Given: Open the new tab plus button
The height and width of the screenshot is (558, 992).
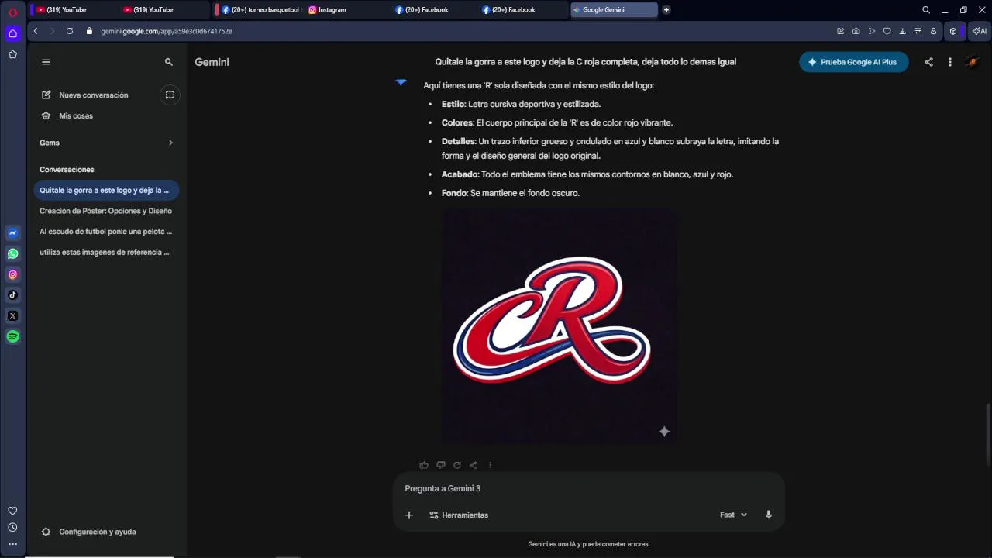Looking at the screenshot, I should click(x=666, y=10).
